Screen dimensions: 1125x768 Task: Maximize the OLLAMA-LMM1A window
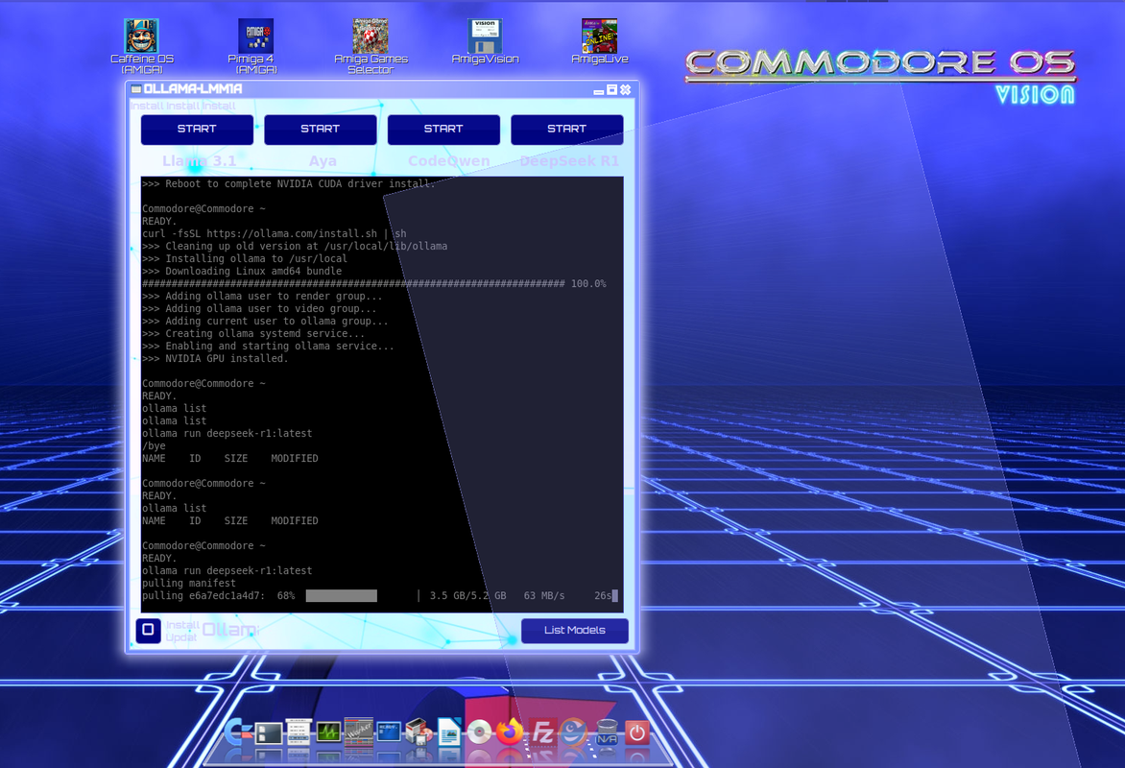tap(612, 89)
